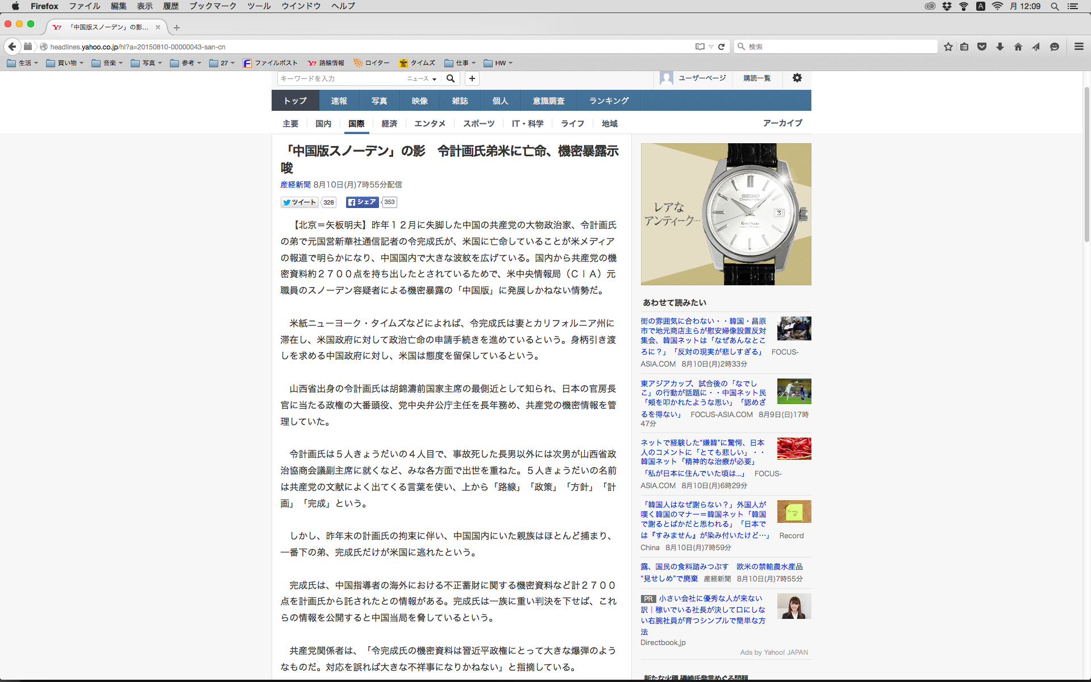
Task: Click the Seiko watch advertisement image
Action: [x=726, y=214]
